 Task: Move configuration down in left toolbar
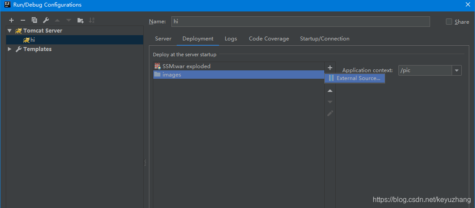tap(69, 20)
